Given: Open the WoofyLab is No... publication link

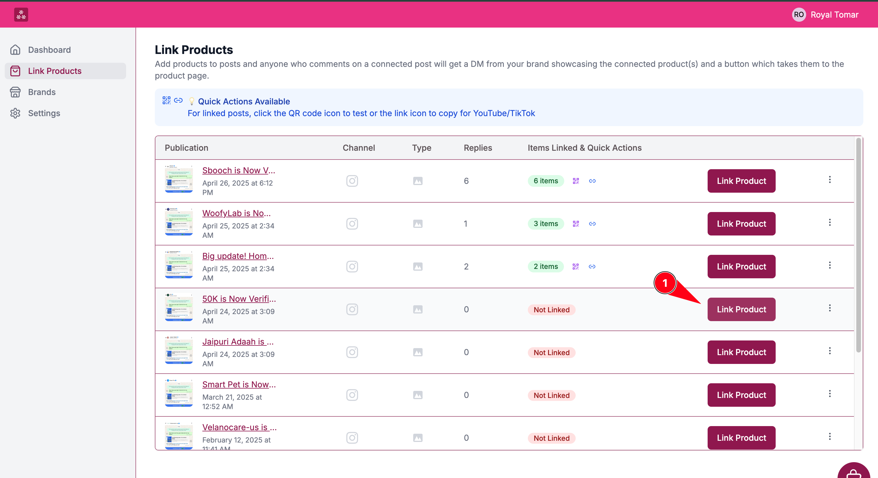Looking at the screenshot, I should pos(236,213).
